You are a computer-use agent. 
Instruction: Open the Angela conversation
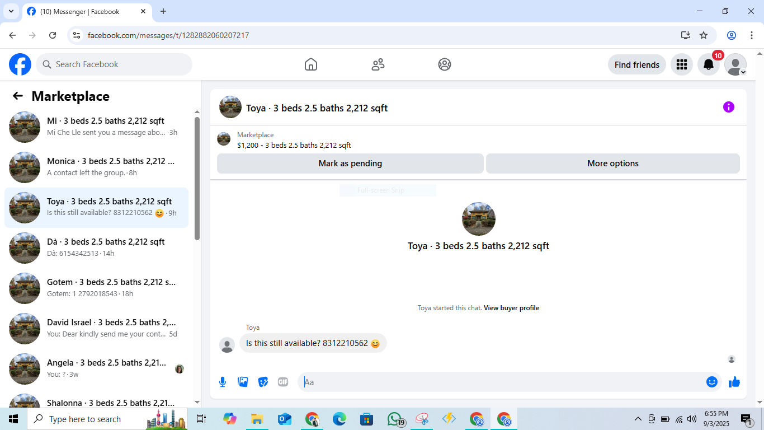pyautogui.click(x=96, y=369)
